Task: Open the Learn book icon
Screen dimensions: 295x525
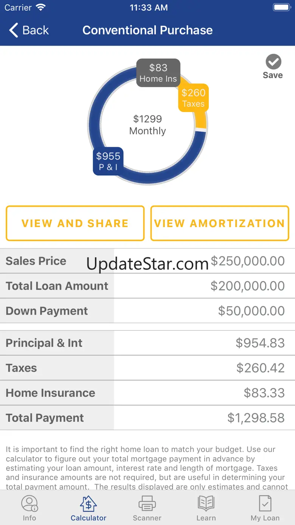Action: click(x=206, y=504)
